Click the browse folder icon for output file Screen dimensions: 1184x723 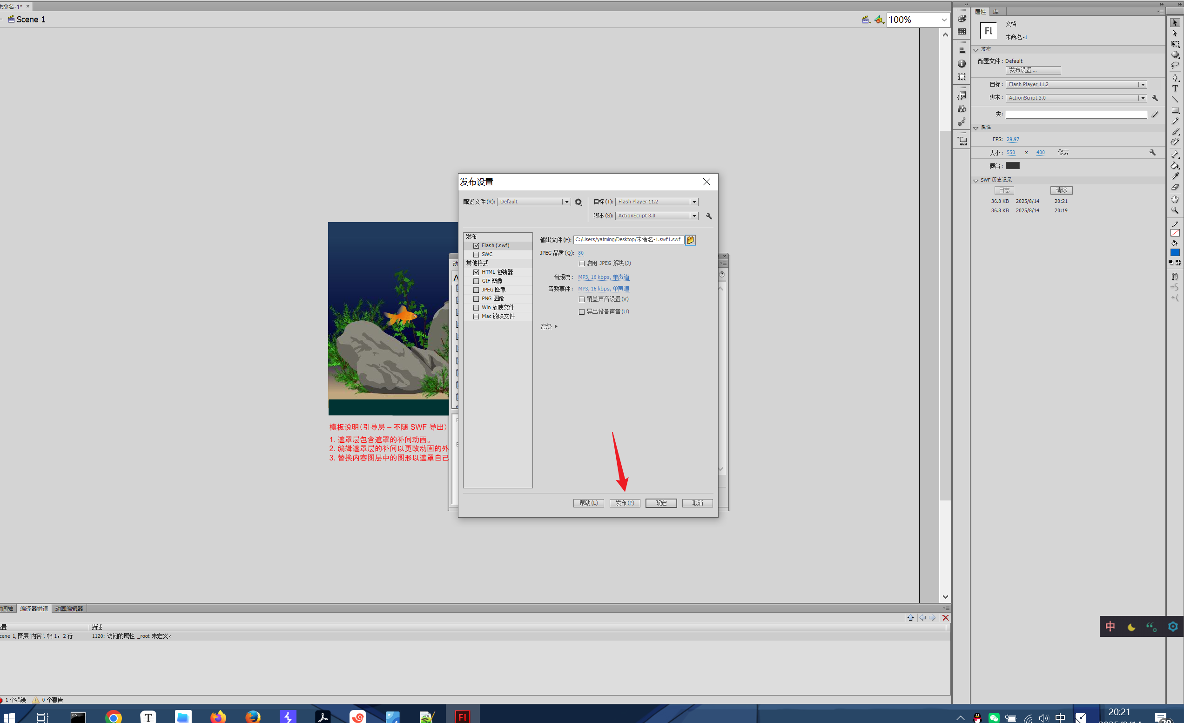(691, 240)
